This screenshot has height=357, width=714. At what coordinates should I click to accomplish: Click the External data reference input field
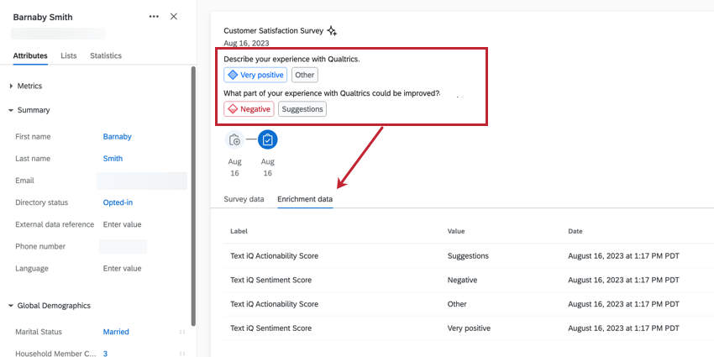(x=123, y=224)
